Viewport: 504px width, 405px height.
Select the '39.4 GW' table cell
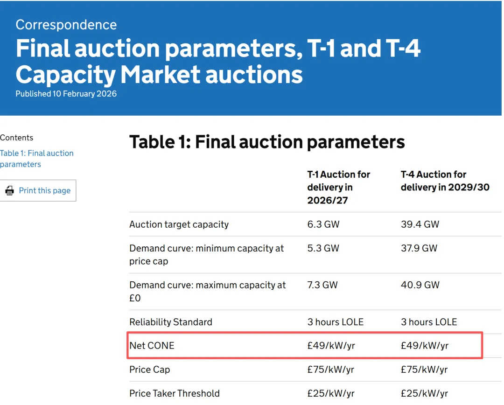pyautogui.click(x=420, y=224)
